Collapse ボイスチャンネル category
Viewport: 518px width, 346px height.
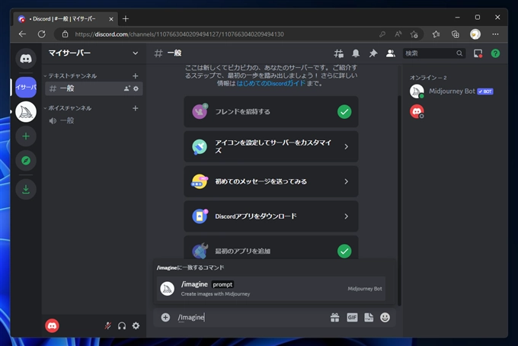coord(68,108)
